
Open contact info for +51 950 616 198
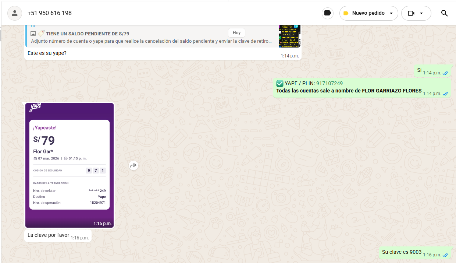pyautogui.click(x=50, y=13)
